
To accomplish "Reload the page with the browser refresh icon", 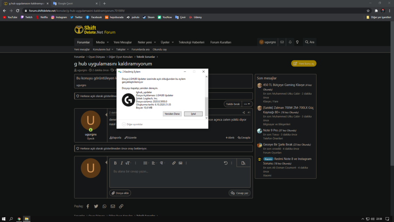I will click(x=18, y=11).
